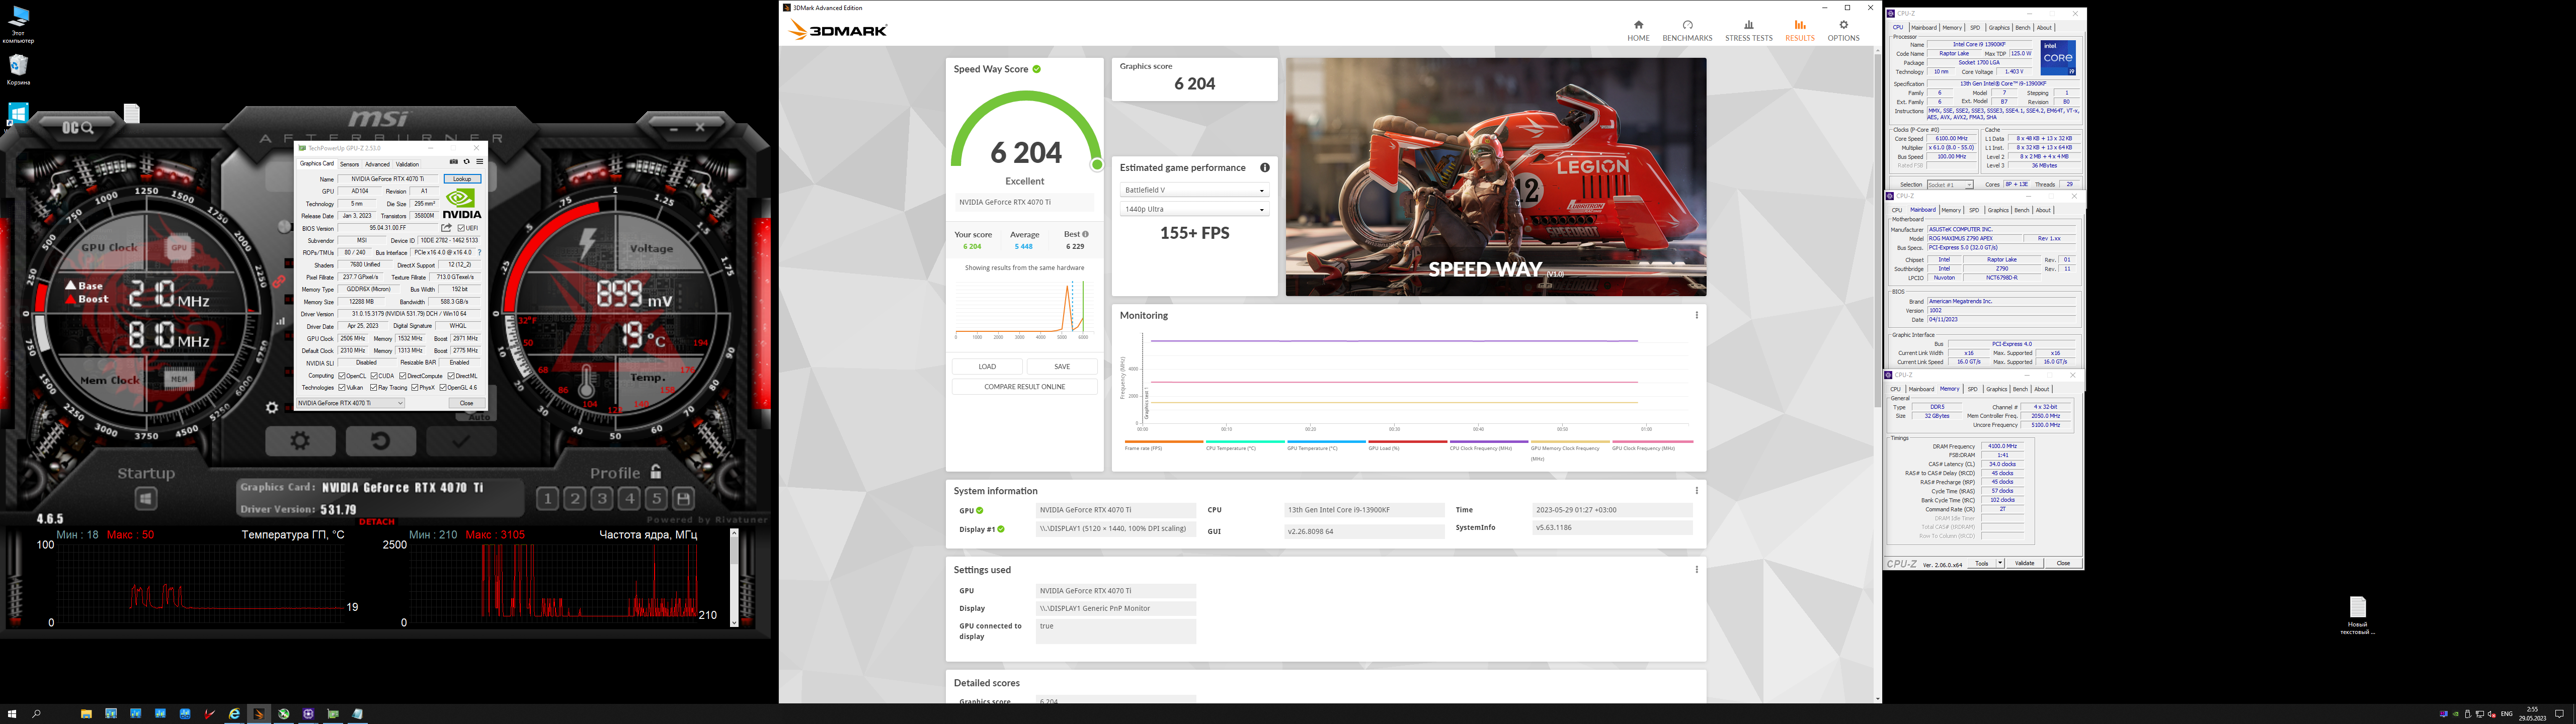Open the Benchmarks section in 3DMark
This screenshot has height=724, width=2576.
[x=1687, y=31]
